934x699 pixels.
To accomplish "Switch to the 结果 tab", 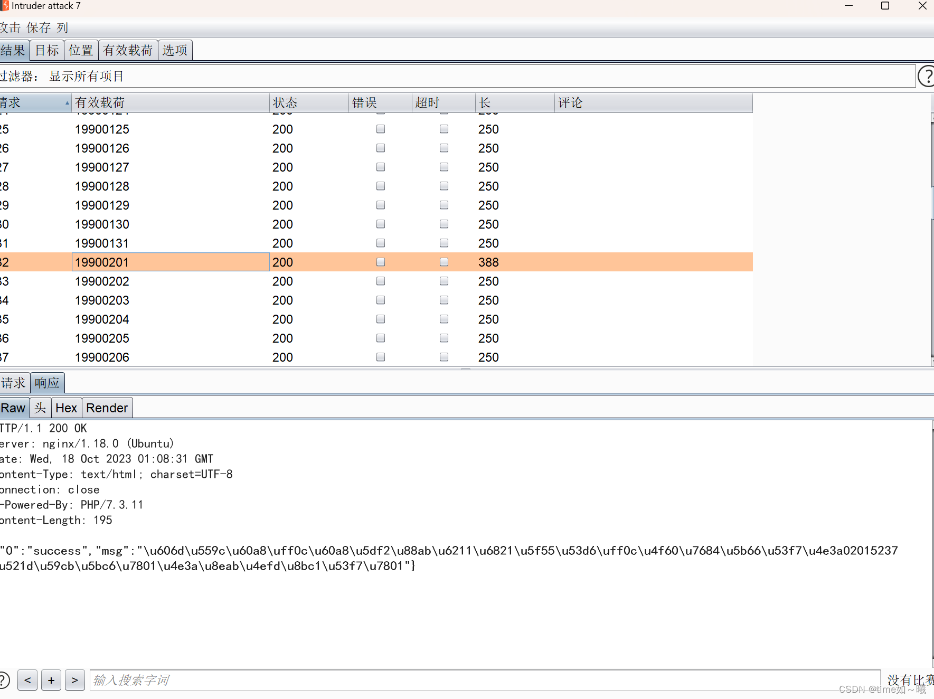I will [14, 50].
